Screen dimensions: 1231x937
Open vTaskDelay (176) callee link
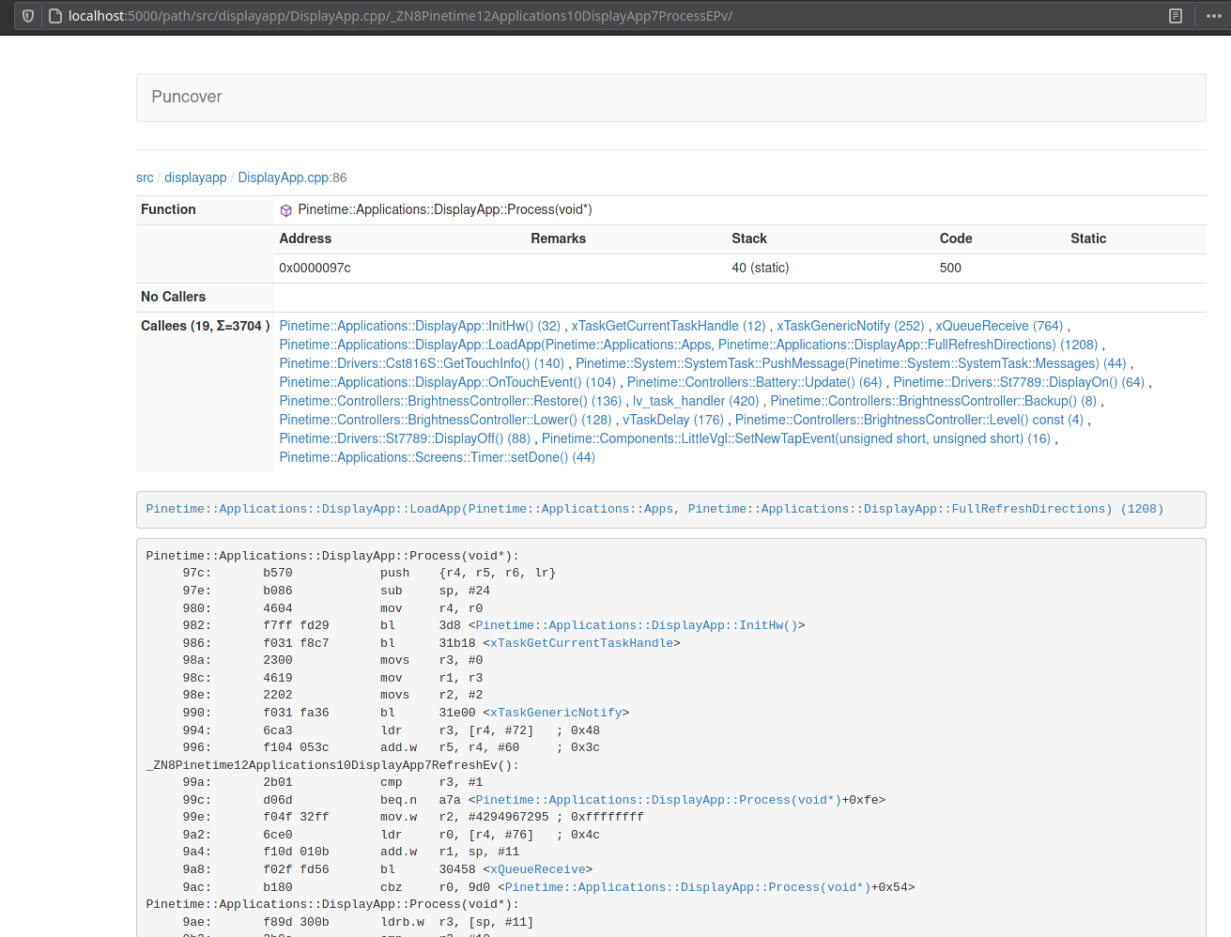[672, 420]
